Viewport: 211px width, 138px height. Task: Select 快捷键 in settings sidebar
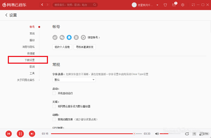[x=31, y=53]
